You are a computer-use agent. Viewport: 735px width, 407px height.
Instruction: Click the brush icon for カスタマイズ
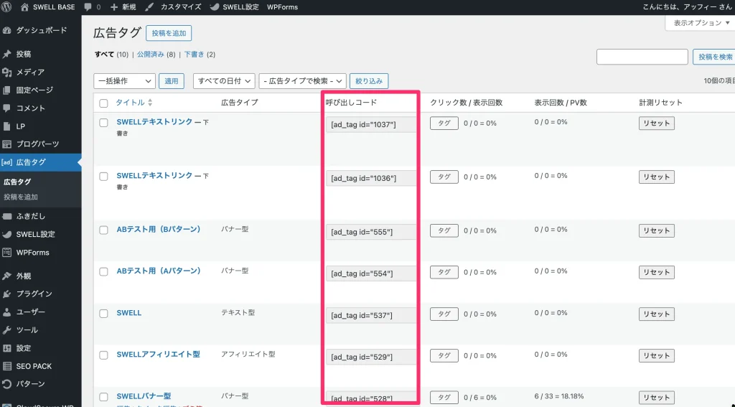149,7
